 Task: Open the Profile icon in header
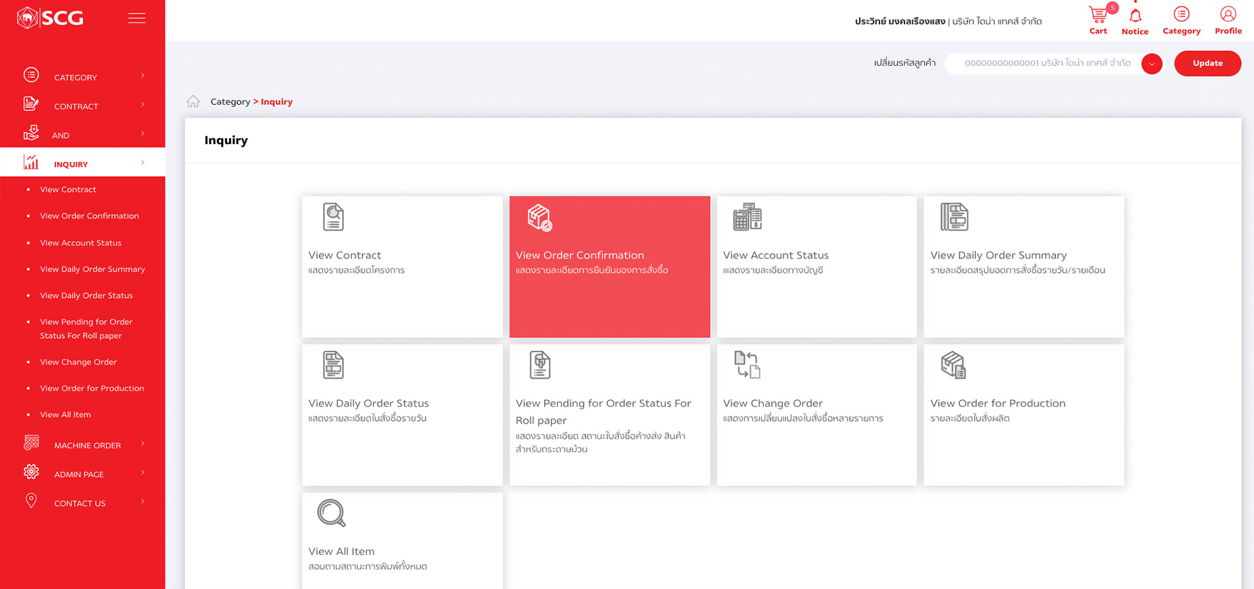1227,15
